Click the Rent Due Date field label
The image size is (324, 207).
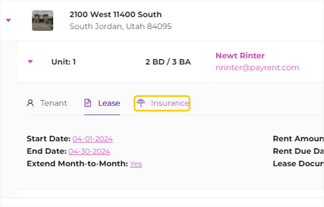click(x=298, y=151)
